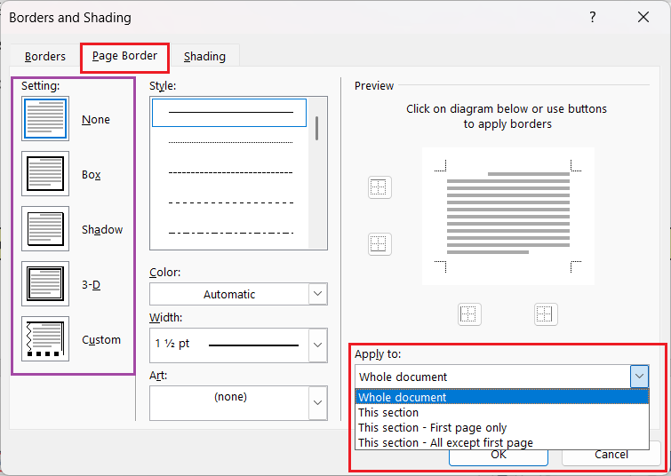Close the Borders and Shading dialog

[x=643, y=17]
